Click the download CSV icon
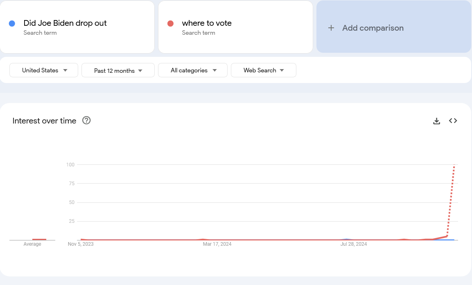472x285 pixels. point(436,121)
